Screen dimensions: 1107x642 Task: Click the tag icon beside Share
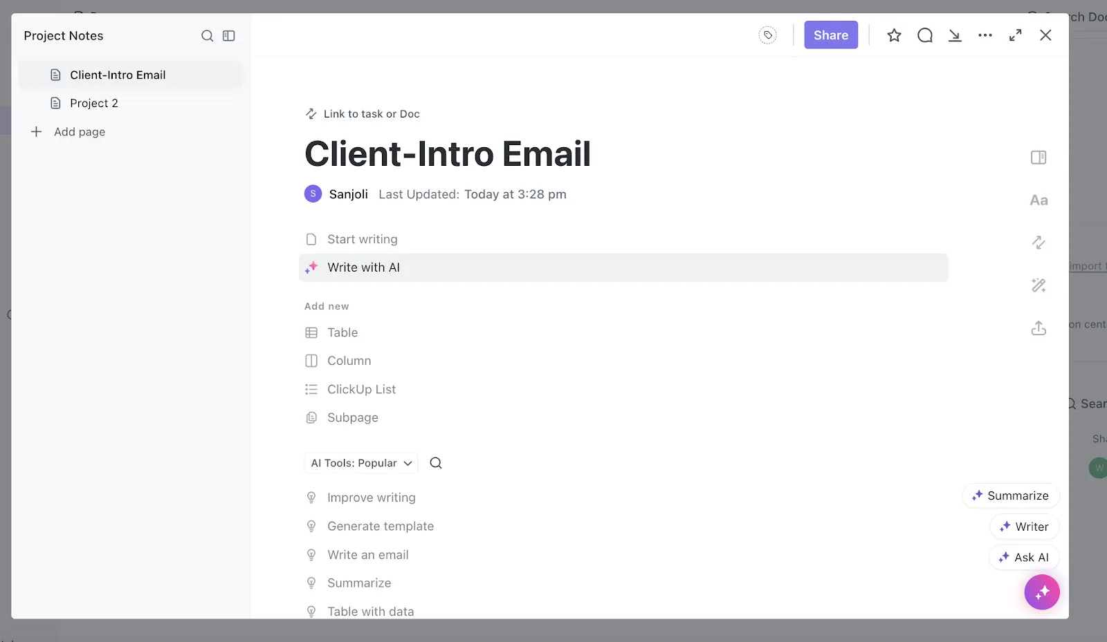click(x=767, y=35)
